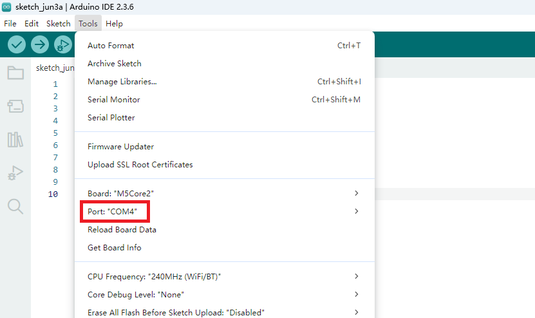Expand Core Debug Level: "None" submenu
535x318 pixels.
225,295
